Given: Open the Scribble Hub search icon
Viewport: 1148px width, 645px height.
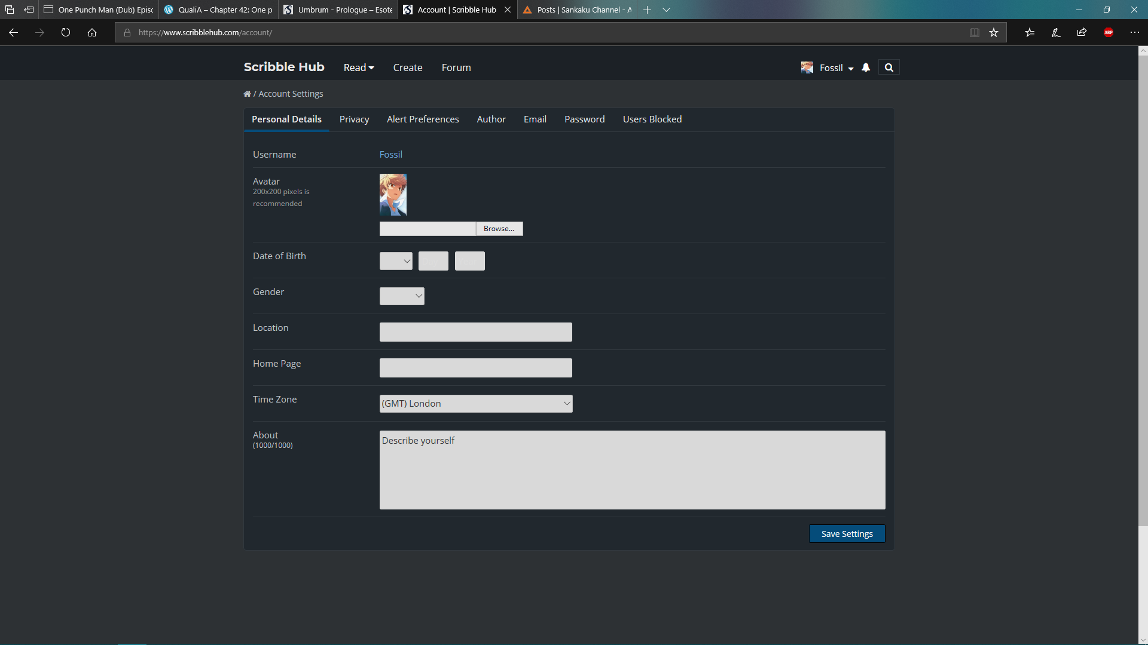Looking at the screenshot, I should [889, 67].
